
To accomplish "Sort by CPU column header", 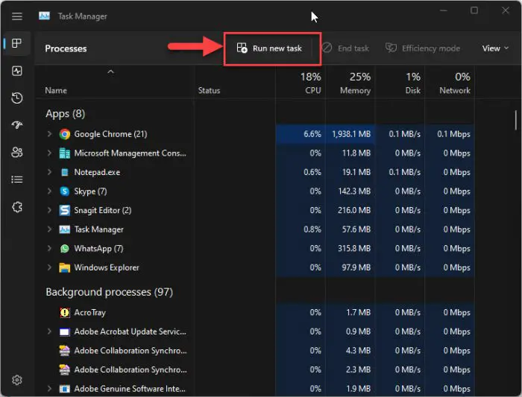I will pyautogui.click(x=301, y=83).
